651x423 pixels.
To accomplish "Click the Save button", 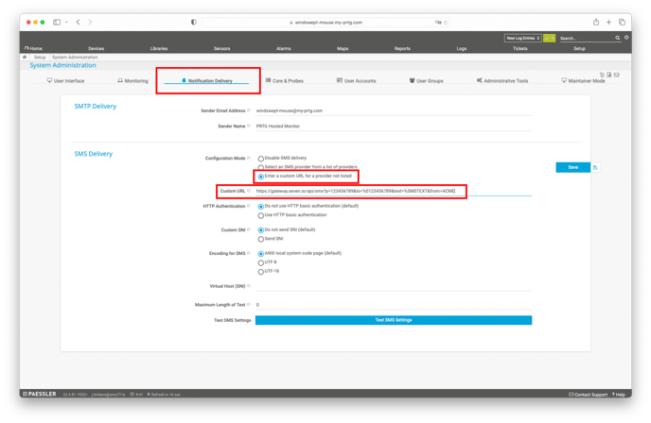I will coord(572,167).
